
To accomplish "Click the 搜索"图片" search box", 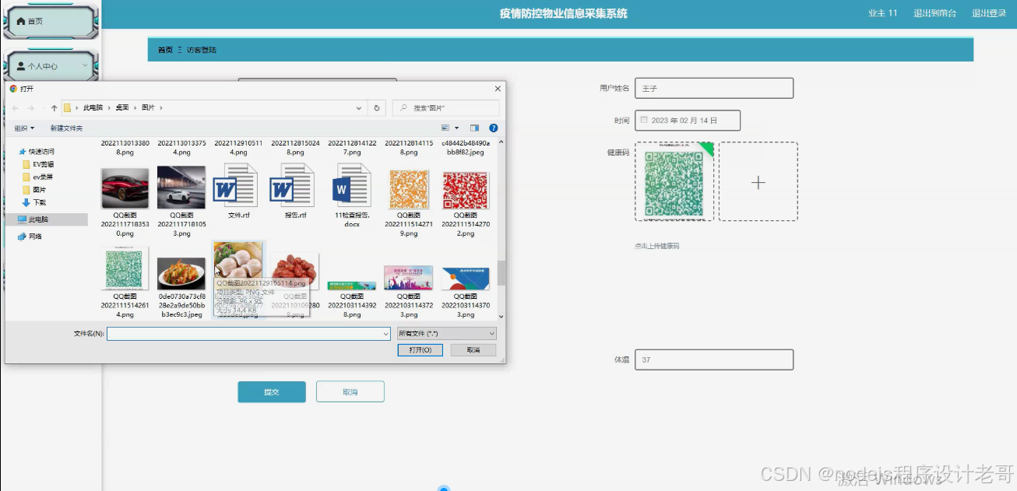I will (446, 108).
